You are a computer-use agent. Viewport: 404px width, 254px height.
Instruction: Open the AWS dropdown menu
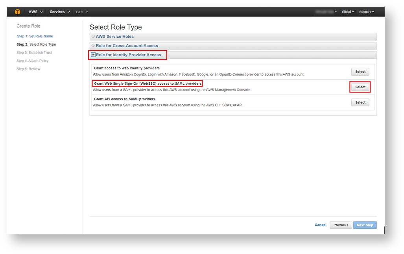coord(35,12)
